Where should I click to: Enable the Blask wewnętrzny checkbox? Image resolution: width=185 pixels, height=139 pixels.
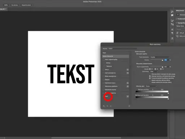point(103,76)
